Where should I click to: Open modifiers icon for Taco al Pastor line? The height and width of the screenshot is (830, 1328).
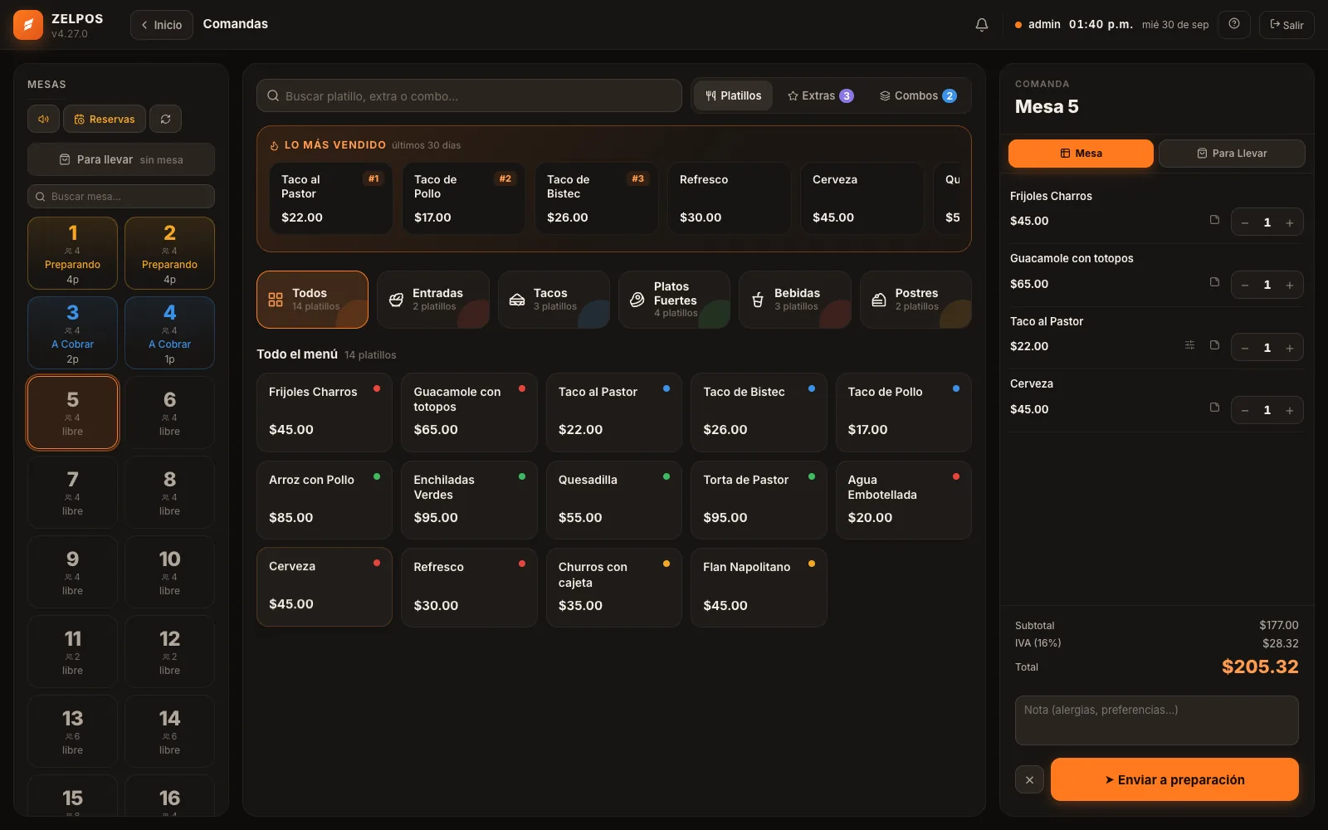pyautogui.click(x=1189, y=345)
